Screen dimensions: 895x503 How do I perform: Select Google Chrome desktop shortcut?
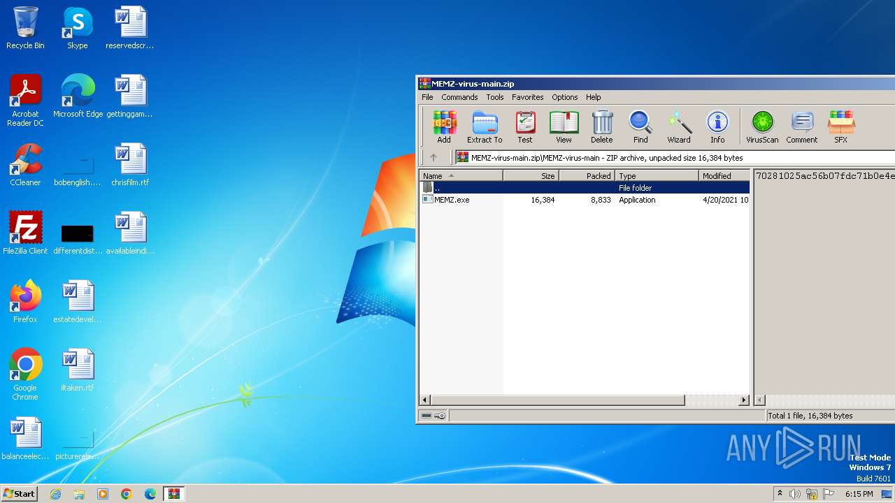tap(25, 374)
